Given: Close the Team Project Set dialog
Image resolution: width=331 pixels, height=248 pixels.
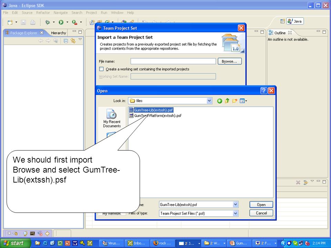Looking at the screenshot, I should (x=241, y=28).
